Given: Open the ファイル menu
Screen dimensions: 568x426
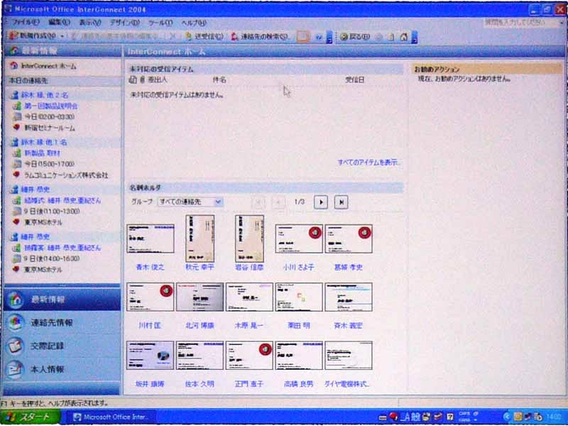Looking at the screenshot, I should tap(26, 23).
